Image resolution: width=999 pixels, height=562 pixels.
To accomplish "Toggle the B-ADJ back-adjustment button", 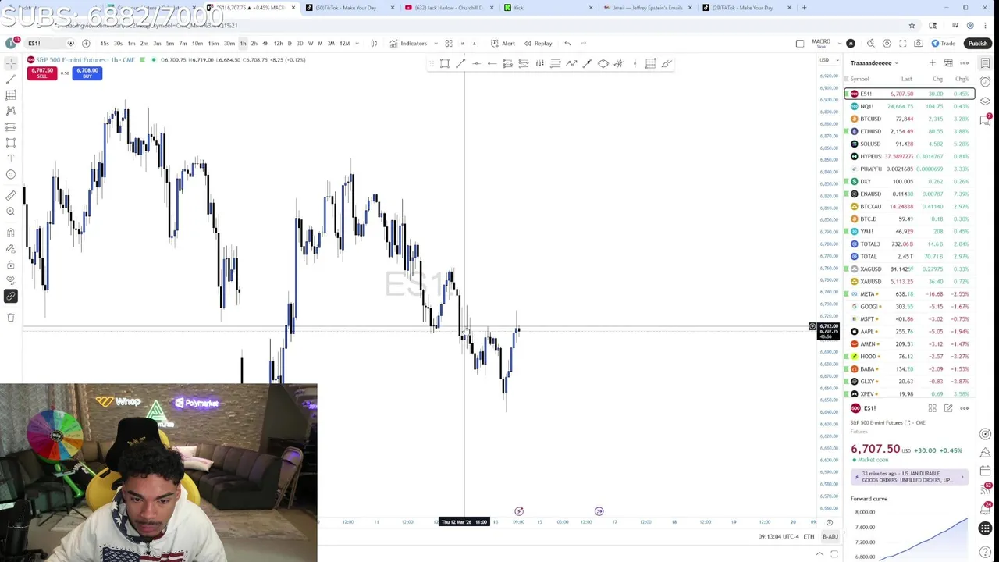I will coord(830,536).
